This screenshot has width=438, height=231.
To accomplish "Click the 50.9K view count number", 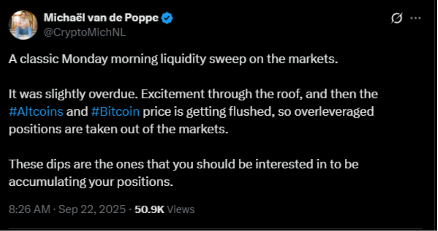I will (149, 209).
